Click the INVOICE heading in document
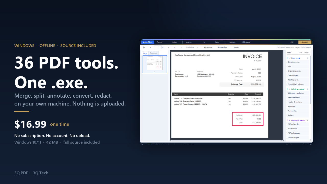 click(252, 56)
